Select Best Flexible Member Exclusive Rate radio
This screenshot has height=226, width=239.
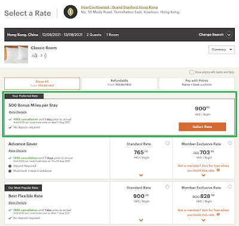click(230, 187)
